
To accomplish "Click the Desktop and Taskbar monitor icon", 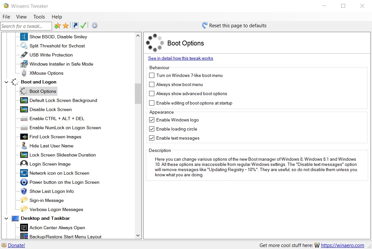I will tap(15, 218).
